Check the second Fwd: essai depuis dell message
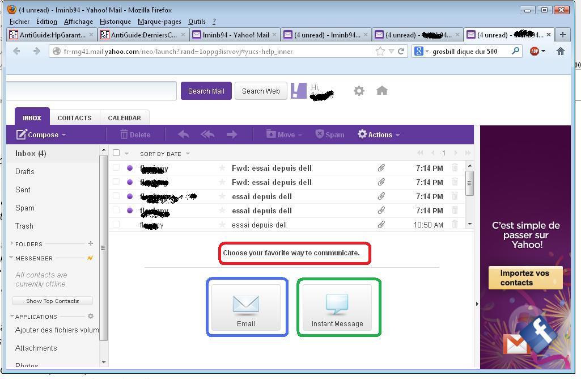 coord(116,182)
